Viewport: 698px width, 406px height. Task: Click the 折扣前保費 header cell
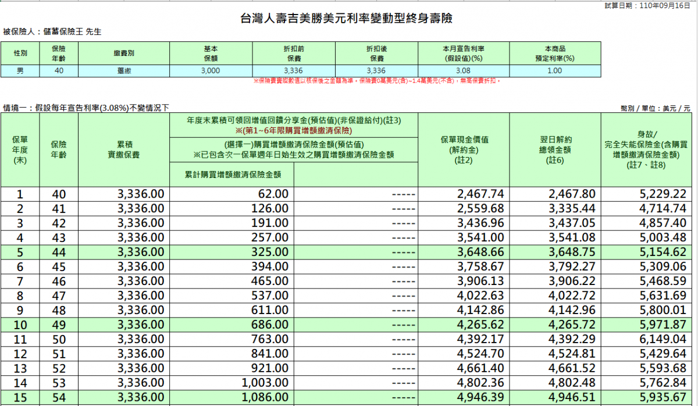pos(294,54)
